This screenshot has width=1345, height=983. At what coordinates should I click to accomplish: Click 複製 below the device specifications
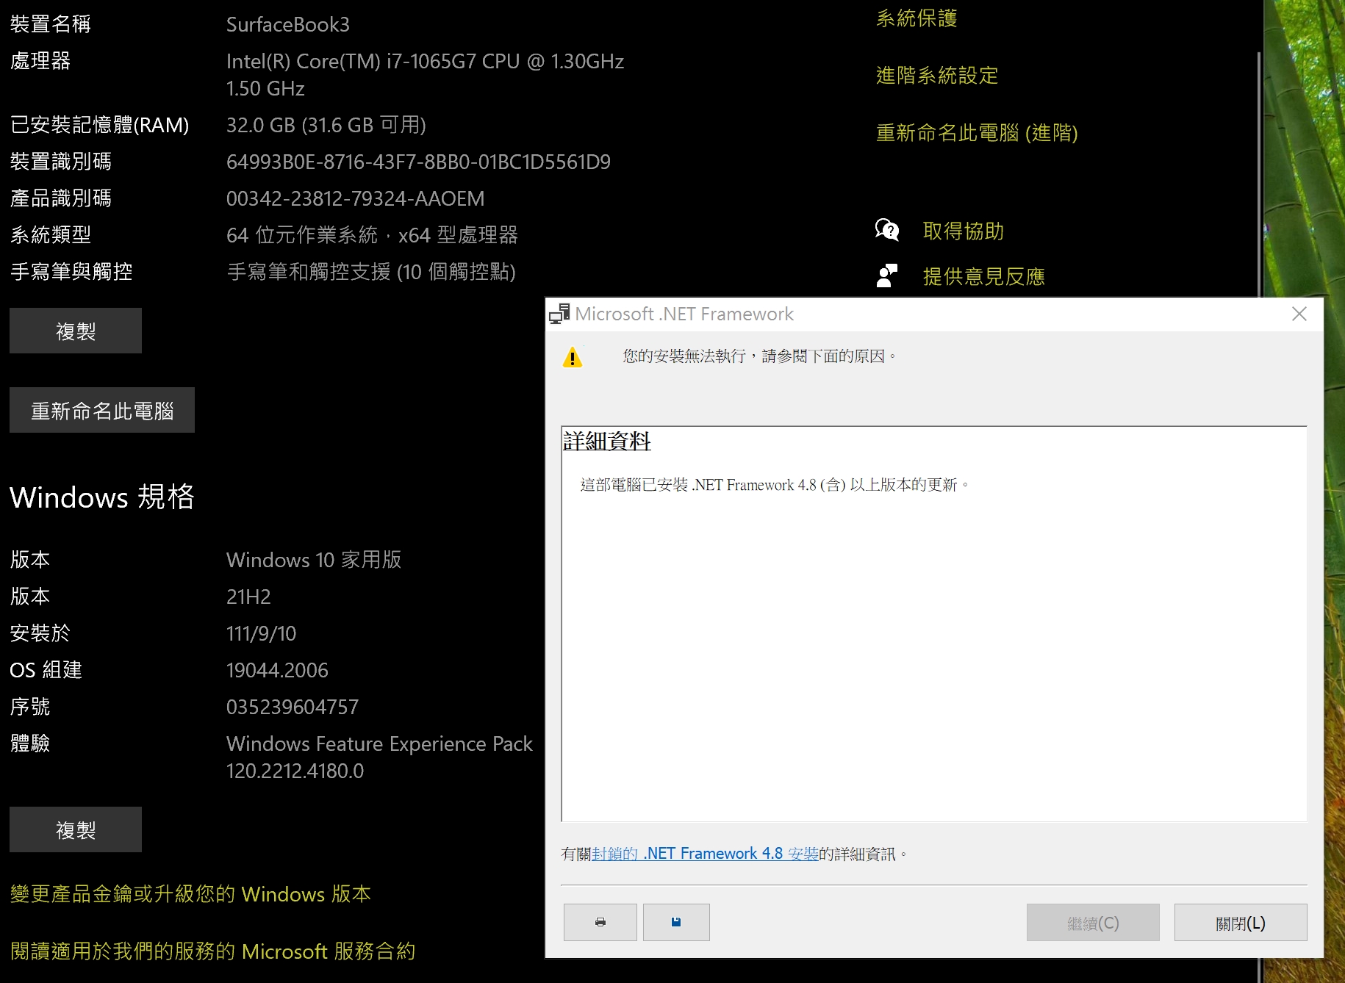coord(76,331)
